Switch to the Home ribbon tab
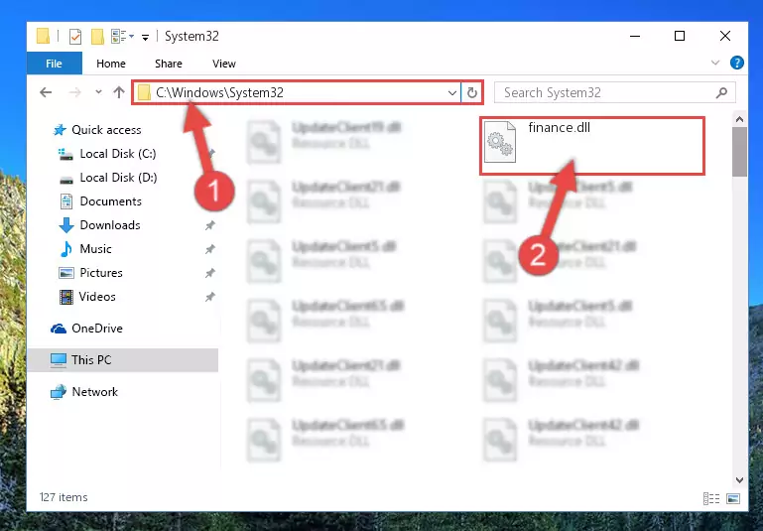763x531 pixels. coord(111,64)
